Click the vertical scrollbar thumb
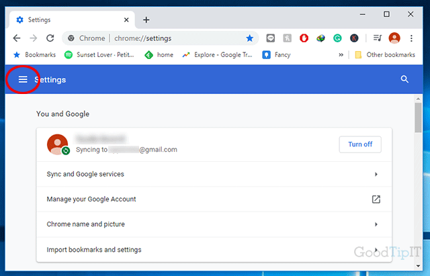 tap(418, 118)
